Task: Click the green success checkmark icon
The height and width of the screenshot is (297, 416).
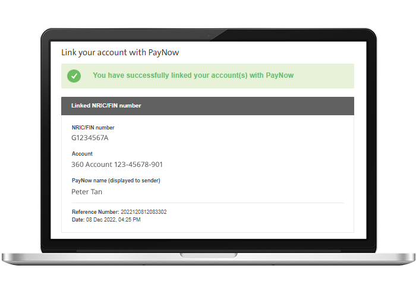Action: (x=74, y=76)
